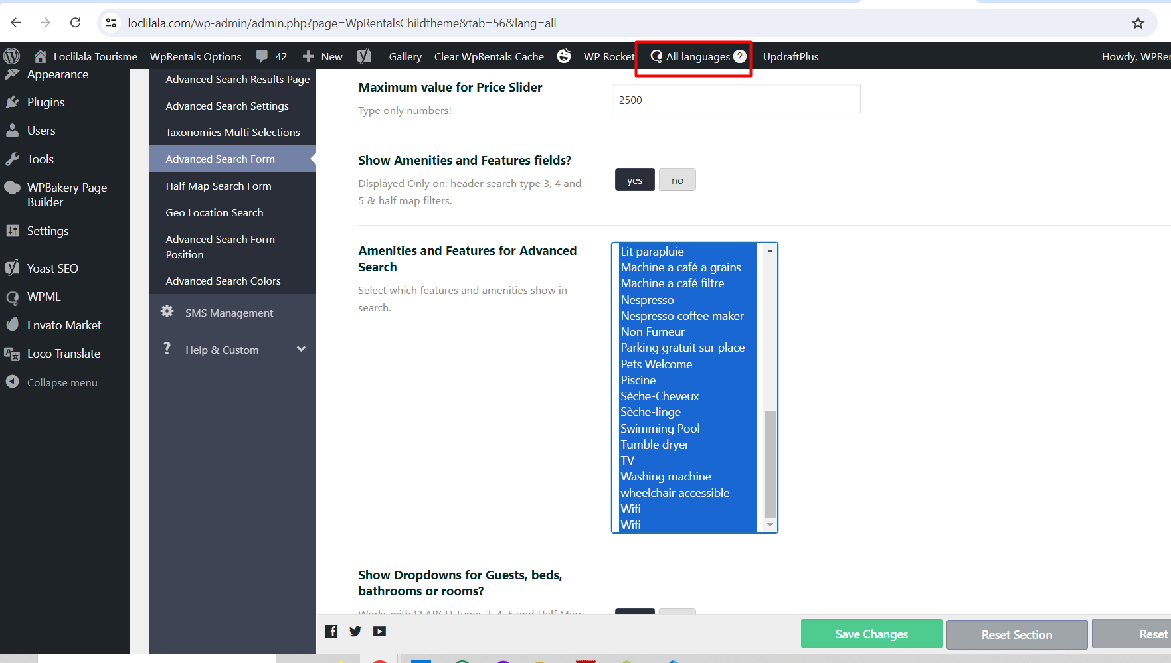Image resolution: width=1171 pixels, height=663 pixels.
Task: Click the Yoast SEO icon in admin bar
Action: [x=363, y=56]
